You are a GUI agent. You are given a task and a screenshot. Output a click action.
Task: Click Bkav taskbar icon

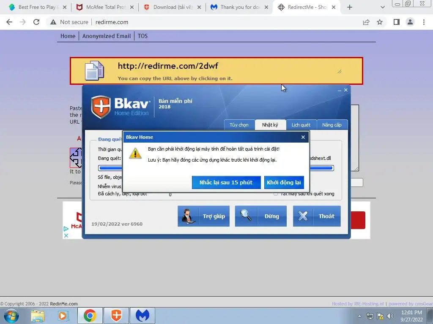click(116, 316)
